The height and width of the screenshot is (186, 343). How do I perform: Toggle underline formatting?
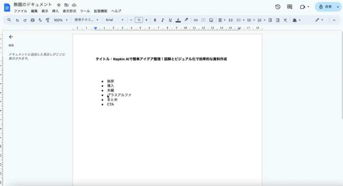(x=170, y=20)
